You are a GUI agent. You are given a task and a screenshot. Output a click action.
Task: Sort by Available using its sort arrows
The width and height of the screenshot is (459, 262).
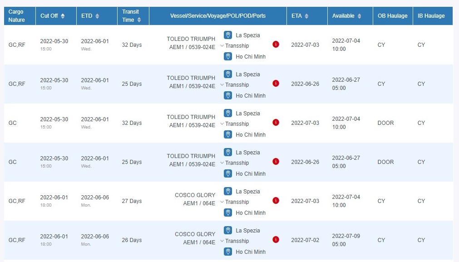point(359,16)
